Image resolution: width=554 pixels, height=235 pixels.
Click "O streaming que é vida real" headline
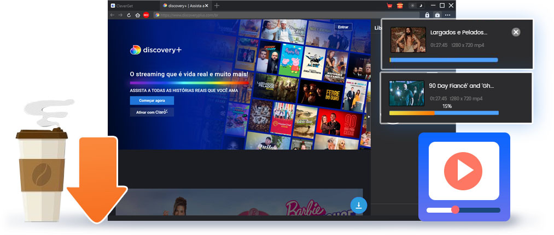click(189, 74)
